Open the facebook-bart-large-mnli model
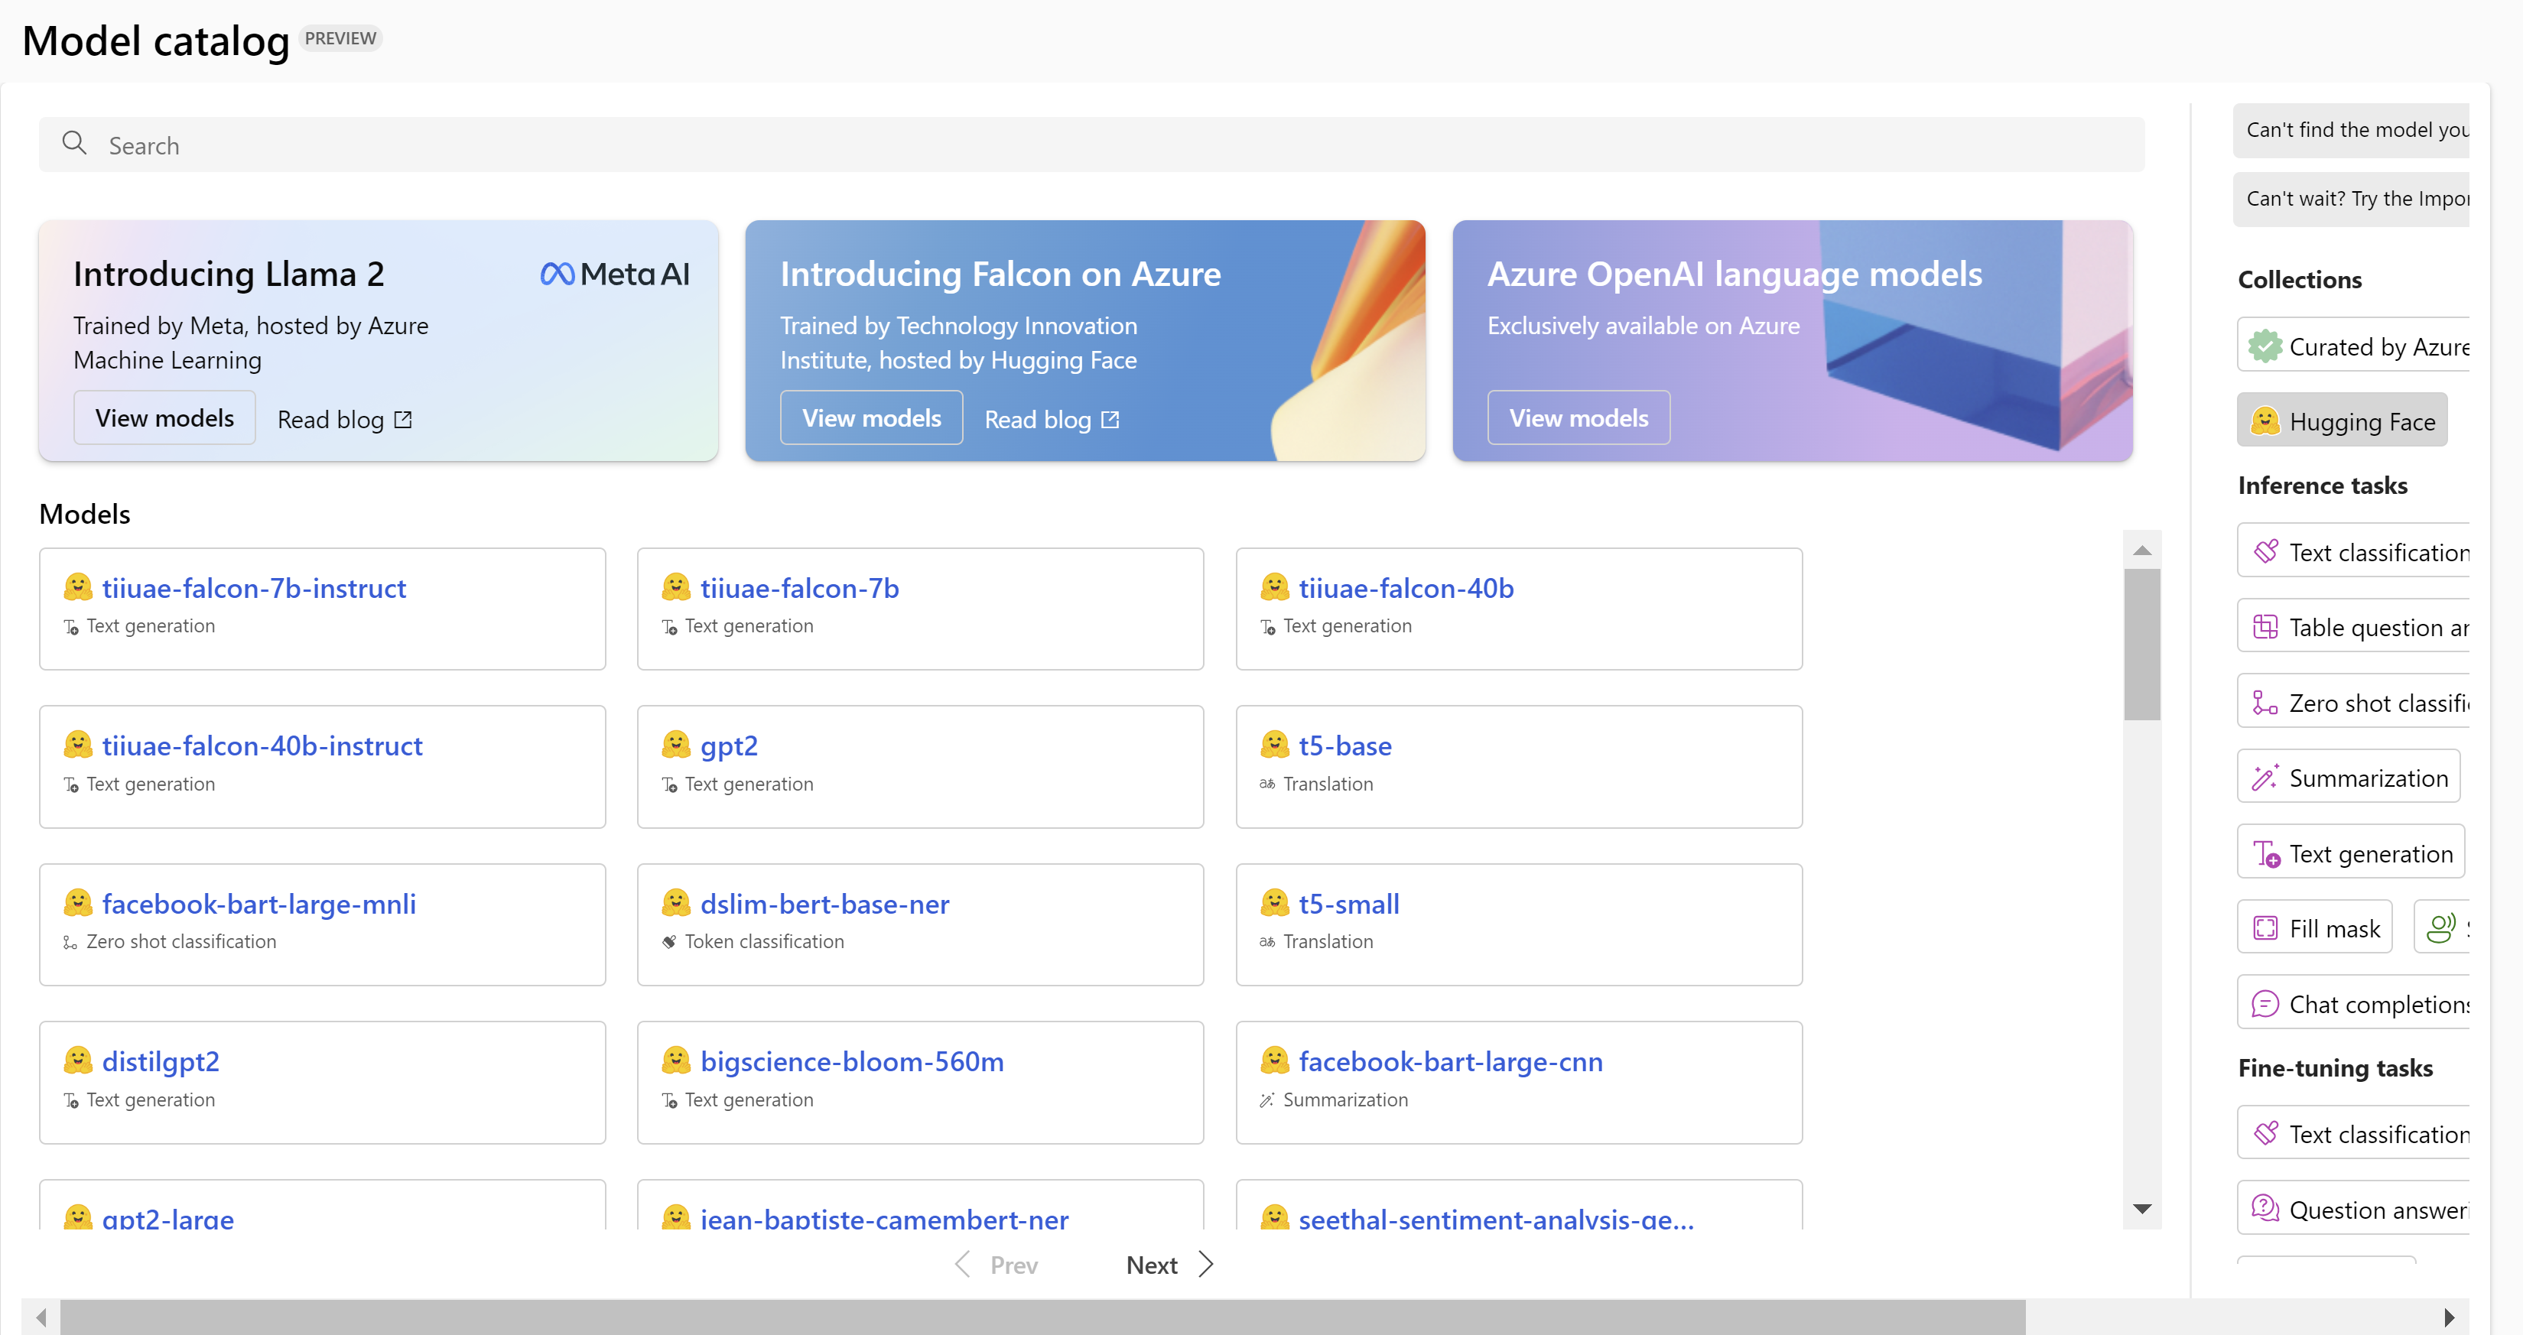 point(258,903)
